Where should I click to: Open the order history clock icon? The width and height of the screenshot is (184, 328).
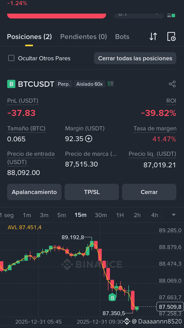click(x=171, y=37)
